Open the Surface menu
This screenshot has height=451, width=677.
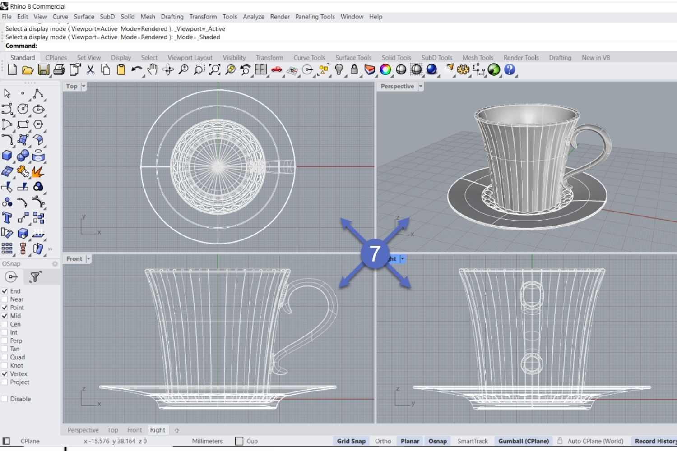tap(84, 17)
